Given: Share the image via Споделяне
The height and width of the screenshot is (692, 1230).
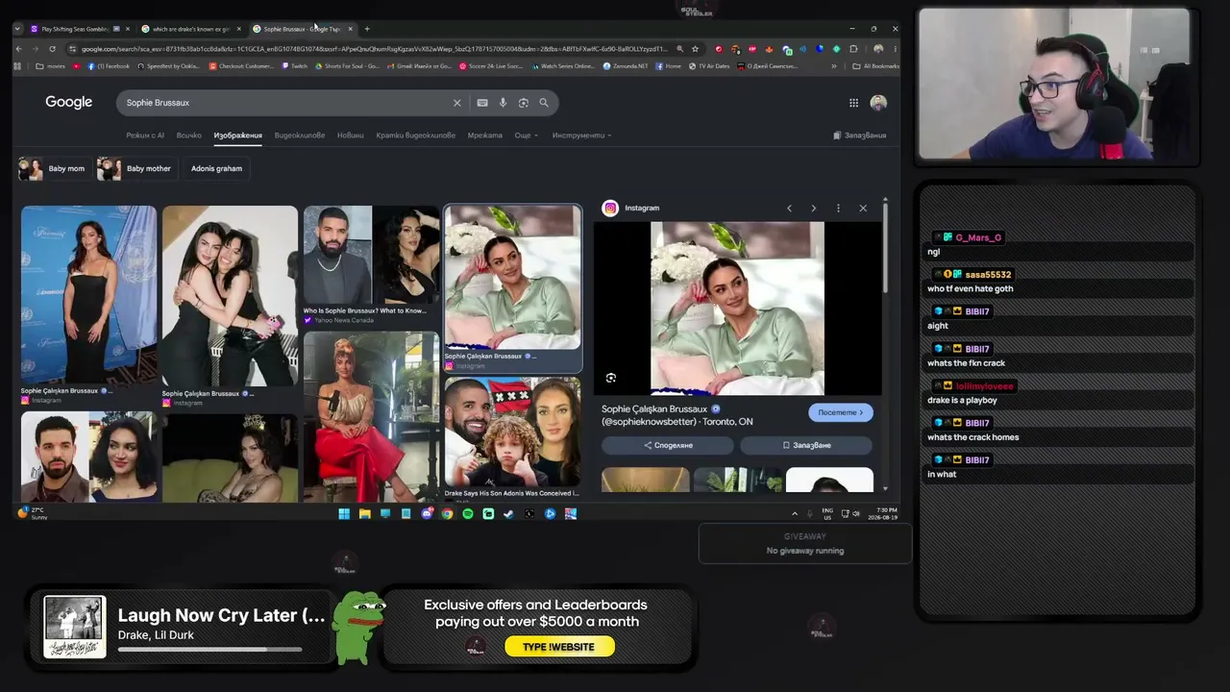Looking at the screenshot, I should [x=668, y=446].
